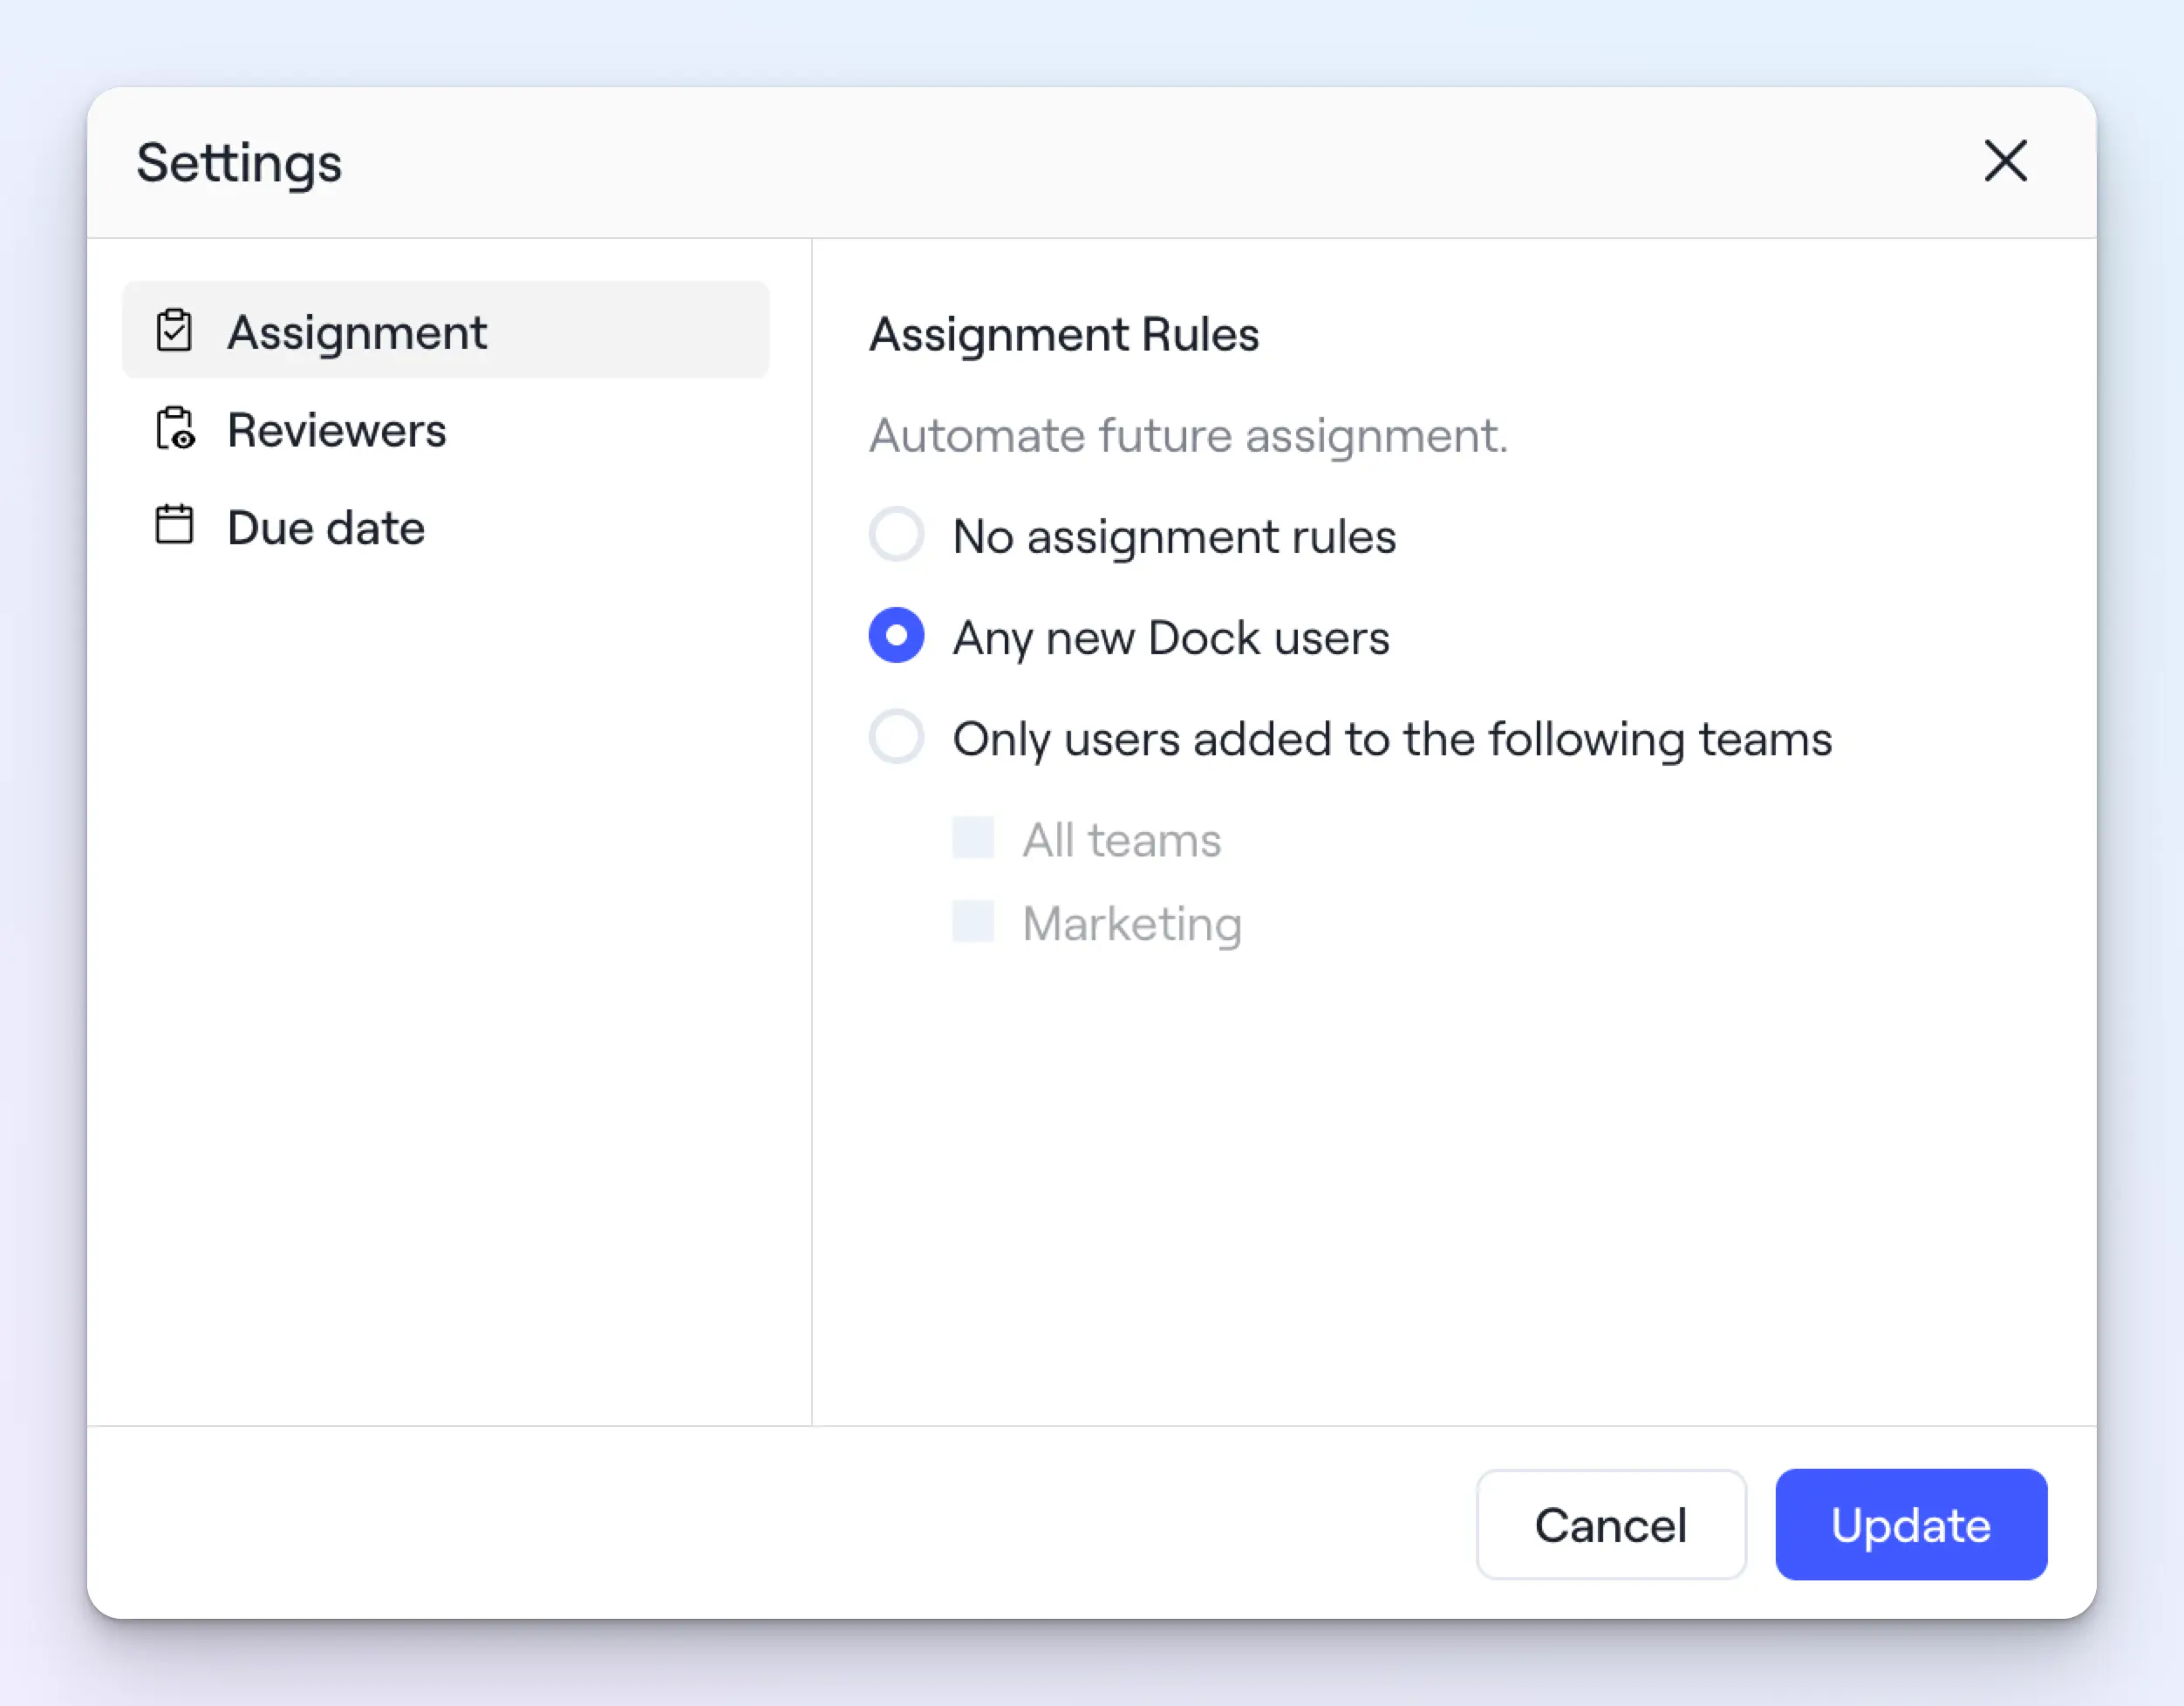Click 'Only users added to the following teams' text
Viewport: 2184px width, 1706px height.
pyautogui.click(x=1391, y=740)
